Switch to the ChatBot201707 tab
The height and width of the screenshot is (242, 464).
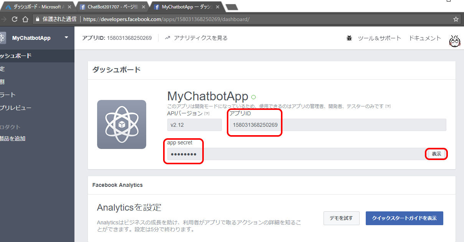tap(111, 7)
